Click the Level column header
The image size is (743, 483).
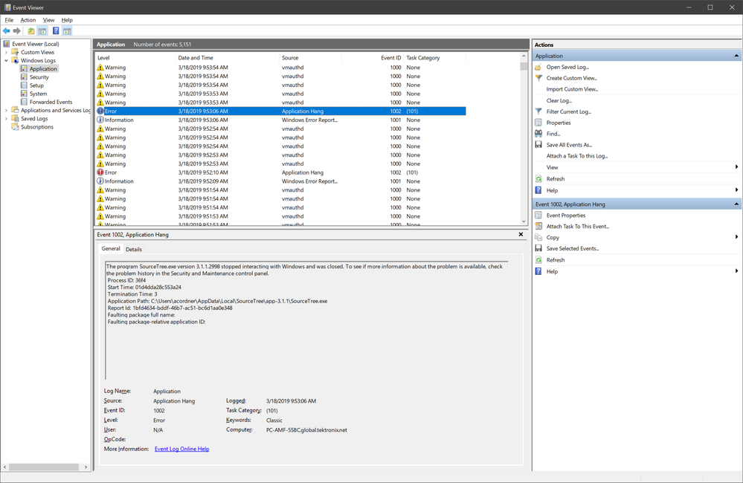click(x=135, y=58)
